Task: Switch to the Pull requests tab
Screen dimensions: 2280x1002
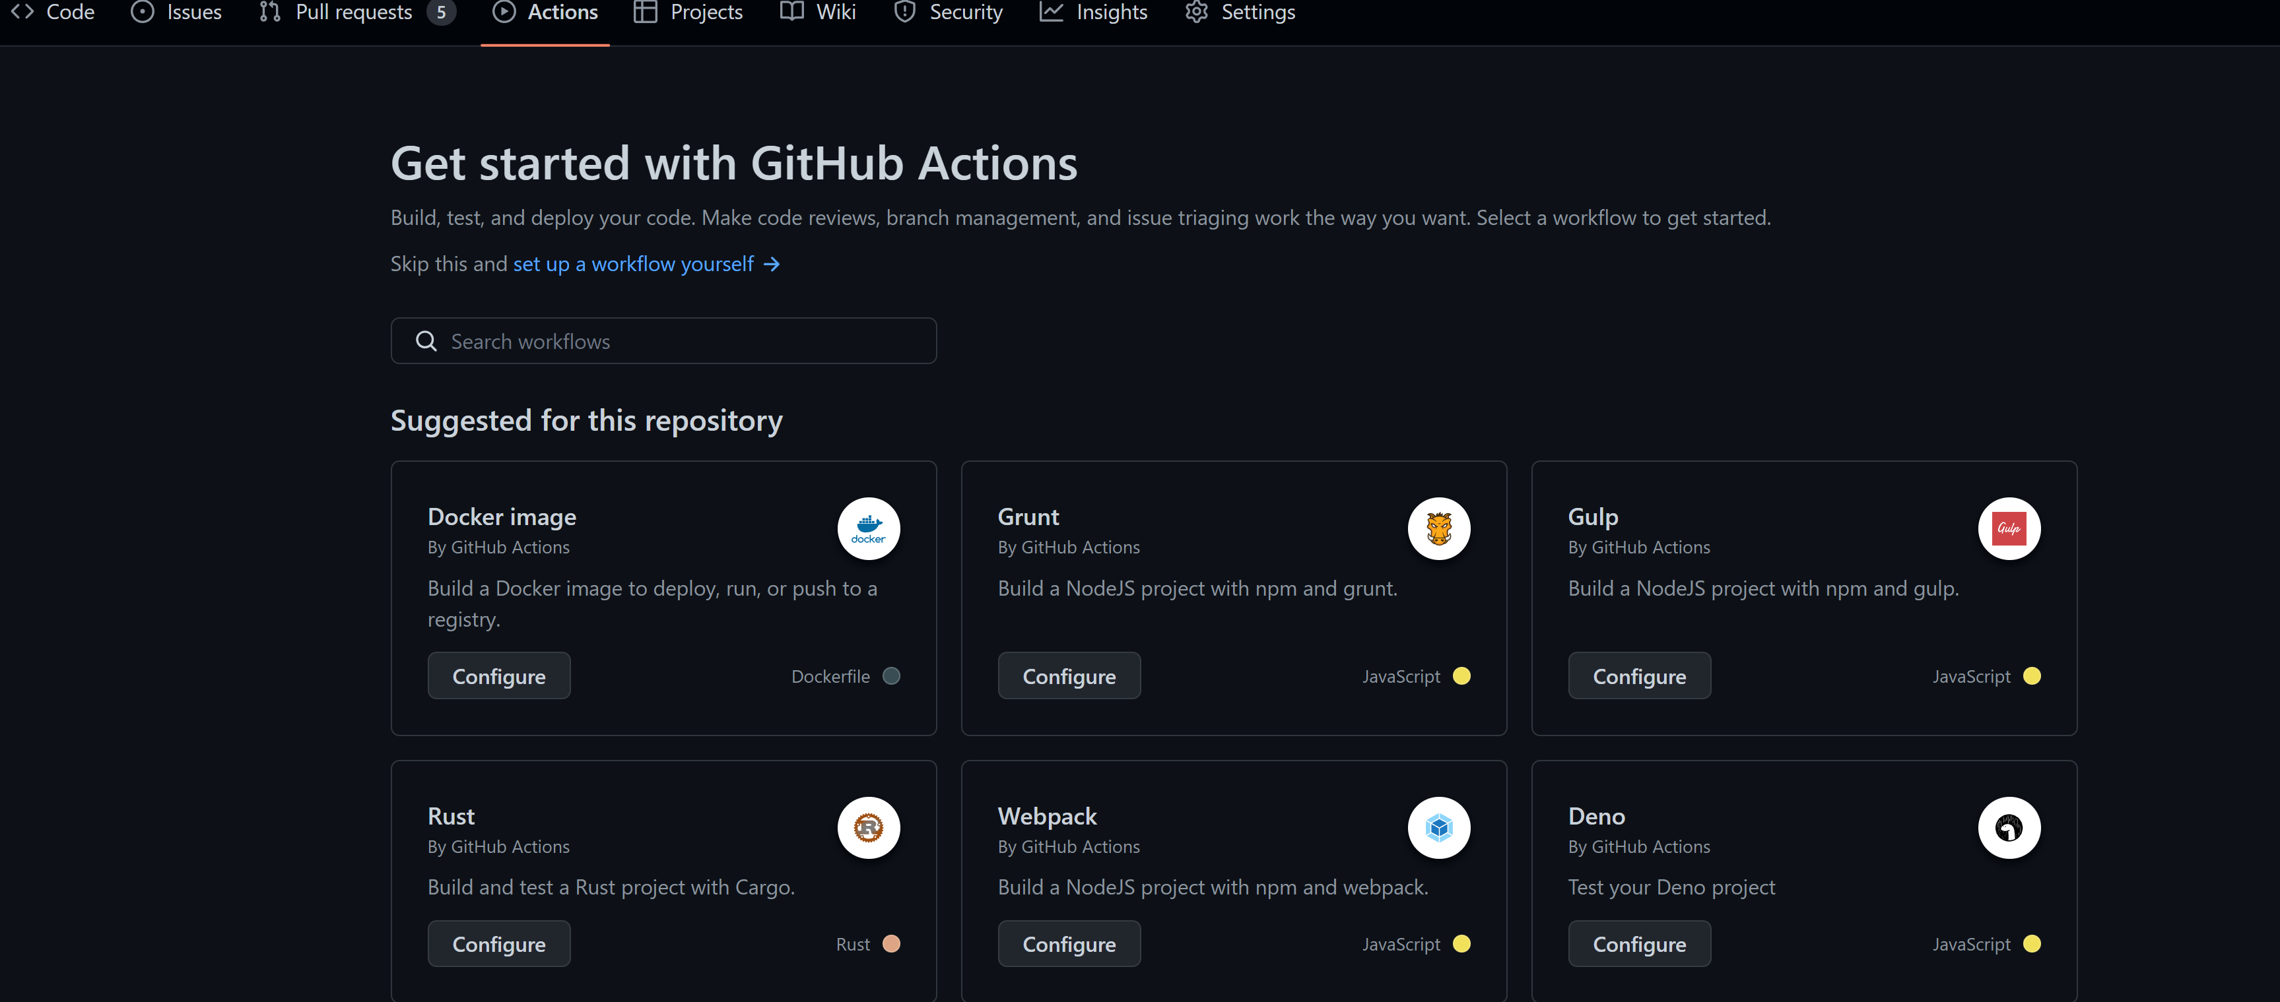Action: tap(354, 13)
